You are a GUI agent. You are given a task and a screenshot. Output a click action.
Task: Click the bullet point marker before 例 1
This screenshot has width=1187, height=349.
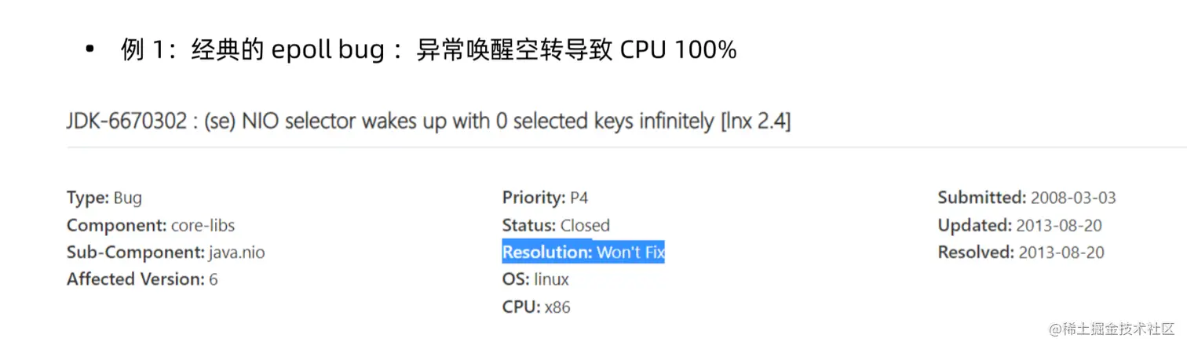pos(89,51)
